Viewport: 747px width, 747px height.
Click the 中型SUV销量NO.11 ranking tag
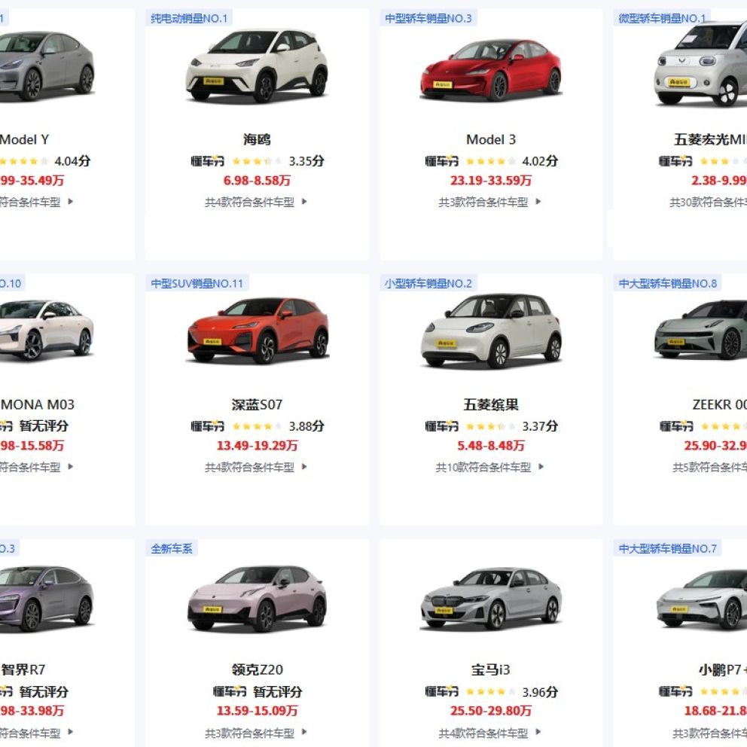tap(197, 283)
